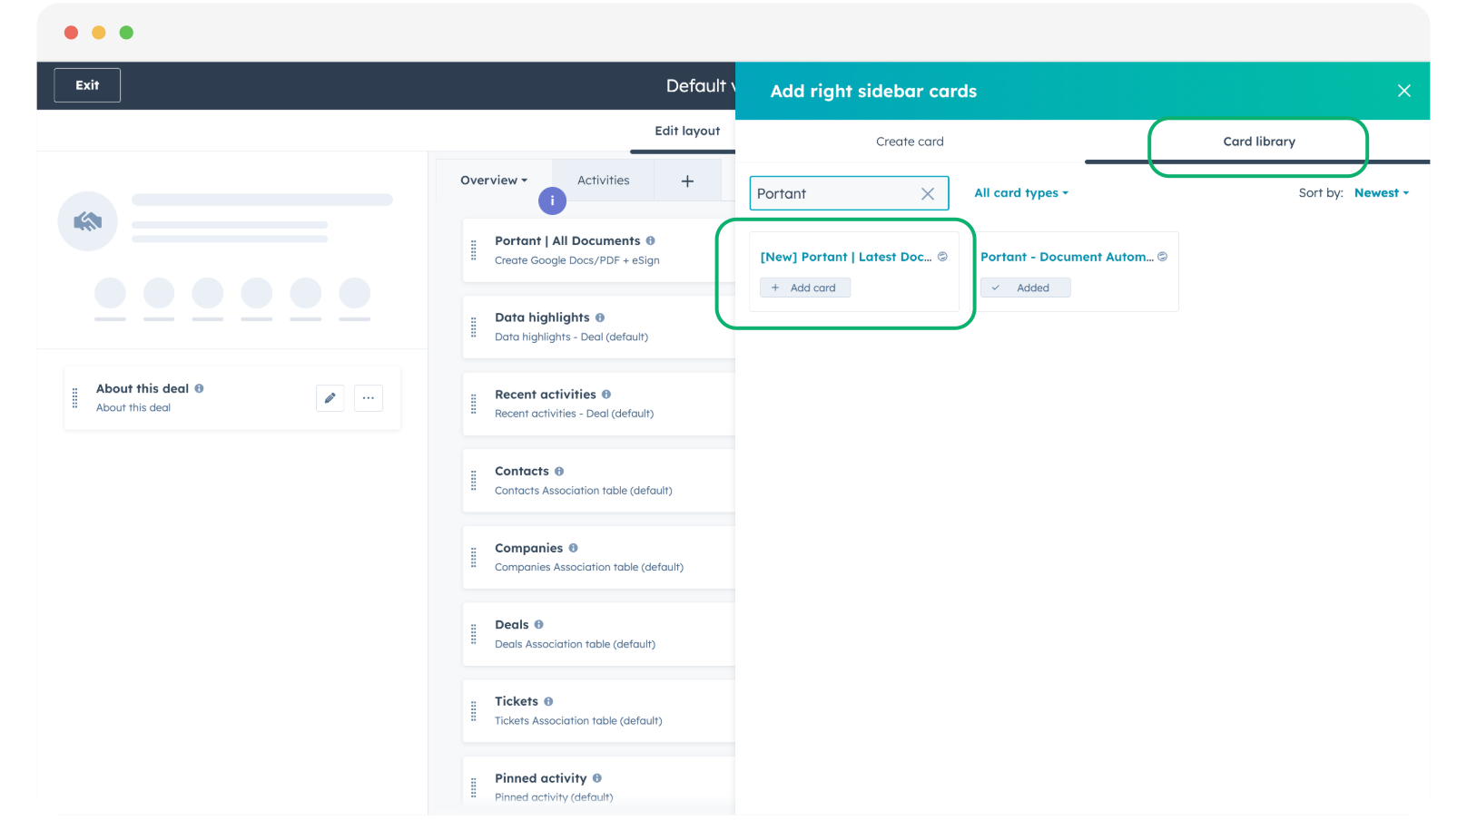The width and height of the screenshot is (1467, 820).
Task: Clear the Portant search field with the X icon
Action: (927, 194)
